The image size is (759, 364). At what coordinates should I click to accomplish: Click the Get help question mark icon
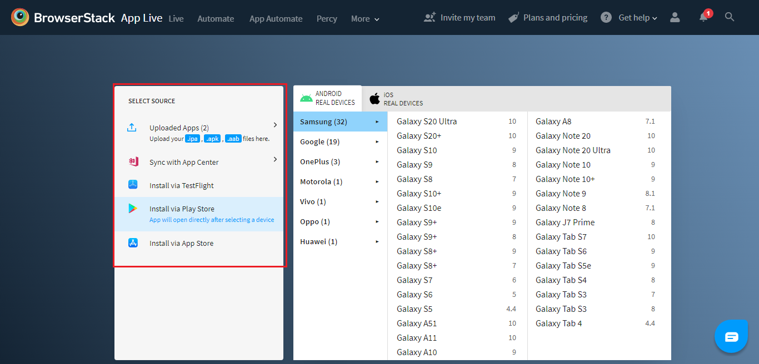point(606,18)
